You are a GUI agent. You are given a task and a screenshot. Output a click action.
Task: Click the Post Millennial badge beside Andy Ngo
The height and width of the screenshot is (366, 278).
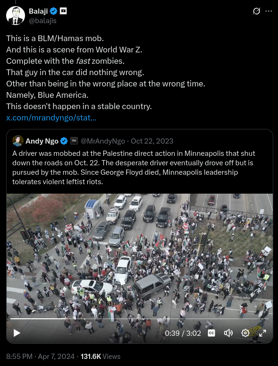74,141
